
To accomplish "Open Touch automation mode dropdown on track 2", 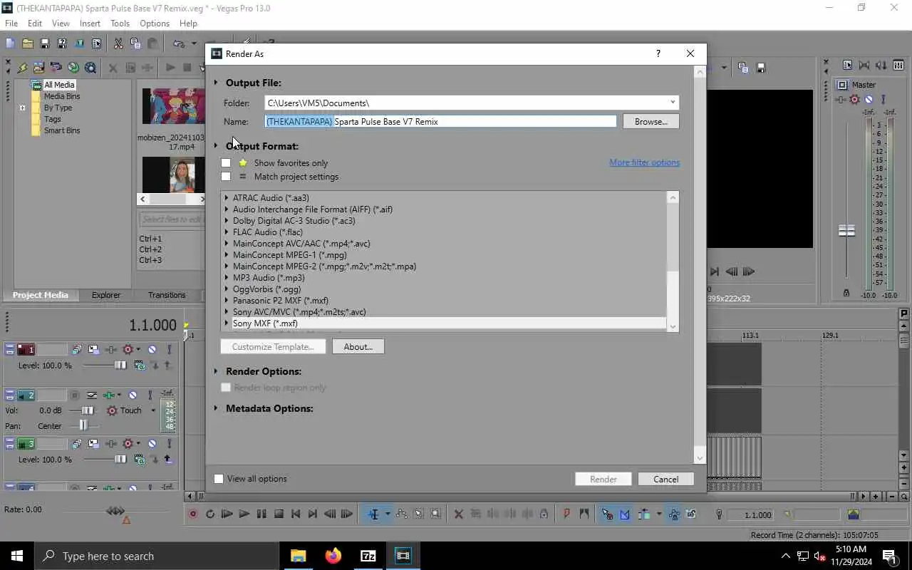I will (x=152, y=410).
